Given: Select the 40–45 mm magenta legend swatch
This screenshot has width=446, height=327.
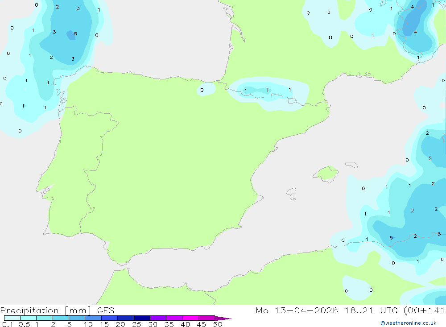Looking at the screenshot, I should [x=190, y=318].
